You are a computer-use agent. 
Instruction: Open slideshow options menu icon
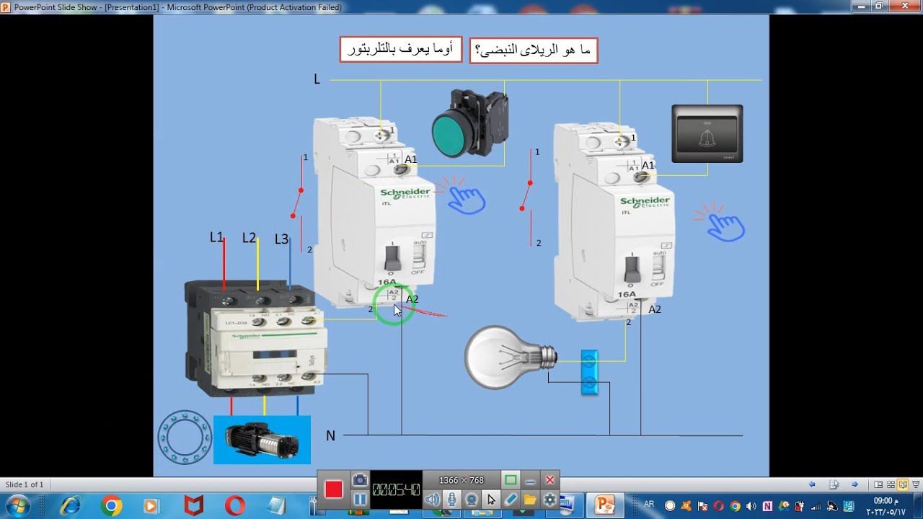[x=834, y=484]
